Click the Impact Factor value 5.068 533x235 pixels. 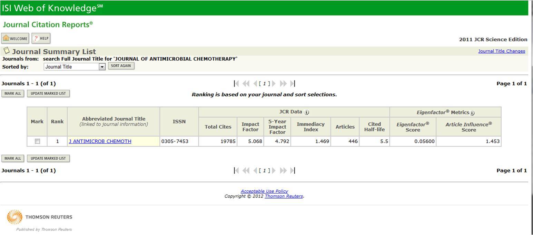click(255, 141)
